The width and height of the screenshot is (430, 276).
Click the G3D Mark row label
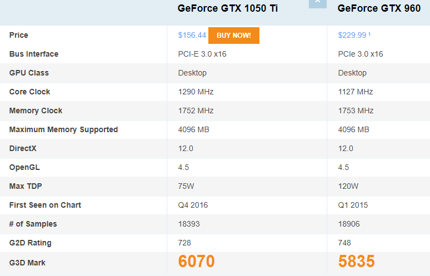[27, 262]
